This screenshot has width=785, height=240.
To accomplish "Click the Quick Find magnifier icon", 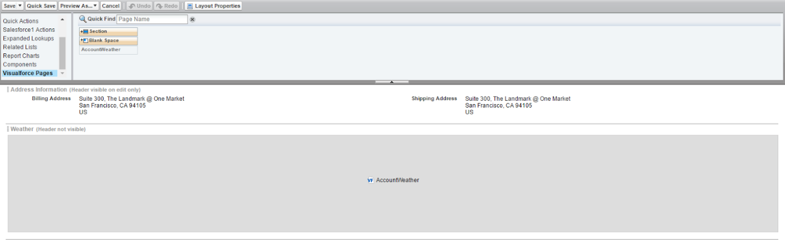I will [x=82, y=19].
